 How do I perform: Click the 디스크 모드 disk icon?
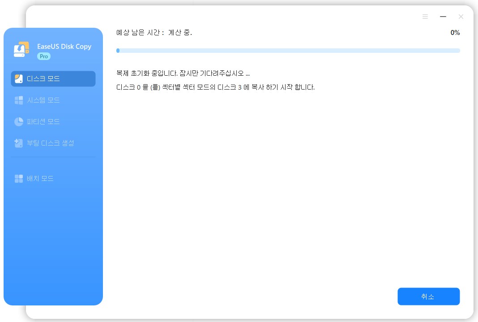tap(19, 79)
